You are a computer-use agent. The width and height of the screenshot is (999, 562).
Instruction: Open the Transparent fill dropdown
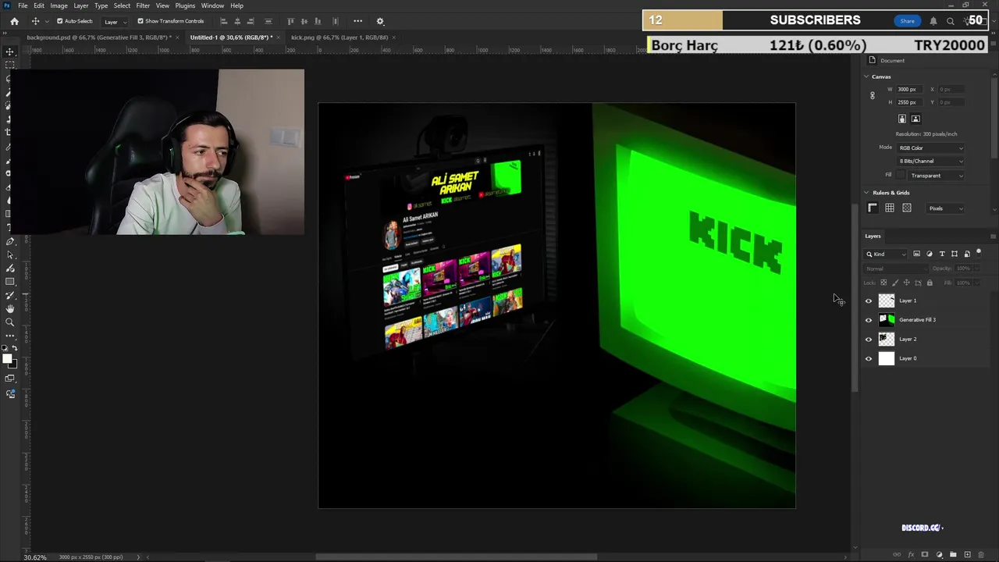click(937, 176)
